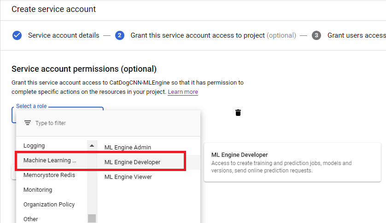
Task: Click the filter icon in role list
Action: click(x=28, y=123)
